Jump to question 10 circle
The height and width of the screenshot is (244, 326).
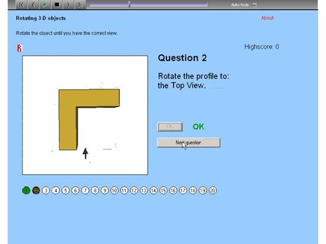point(114,190)
